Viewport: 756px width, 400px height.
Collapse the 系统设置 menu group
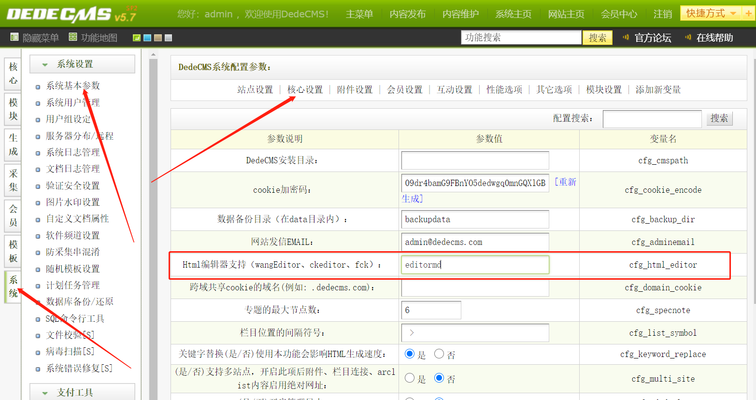tap(82, 64)
